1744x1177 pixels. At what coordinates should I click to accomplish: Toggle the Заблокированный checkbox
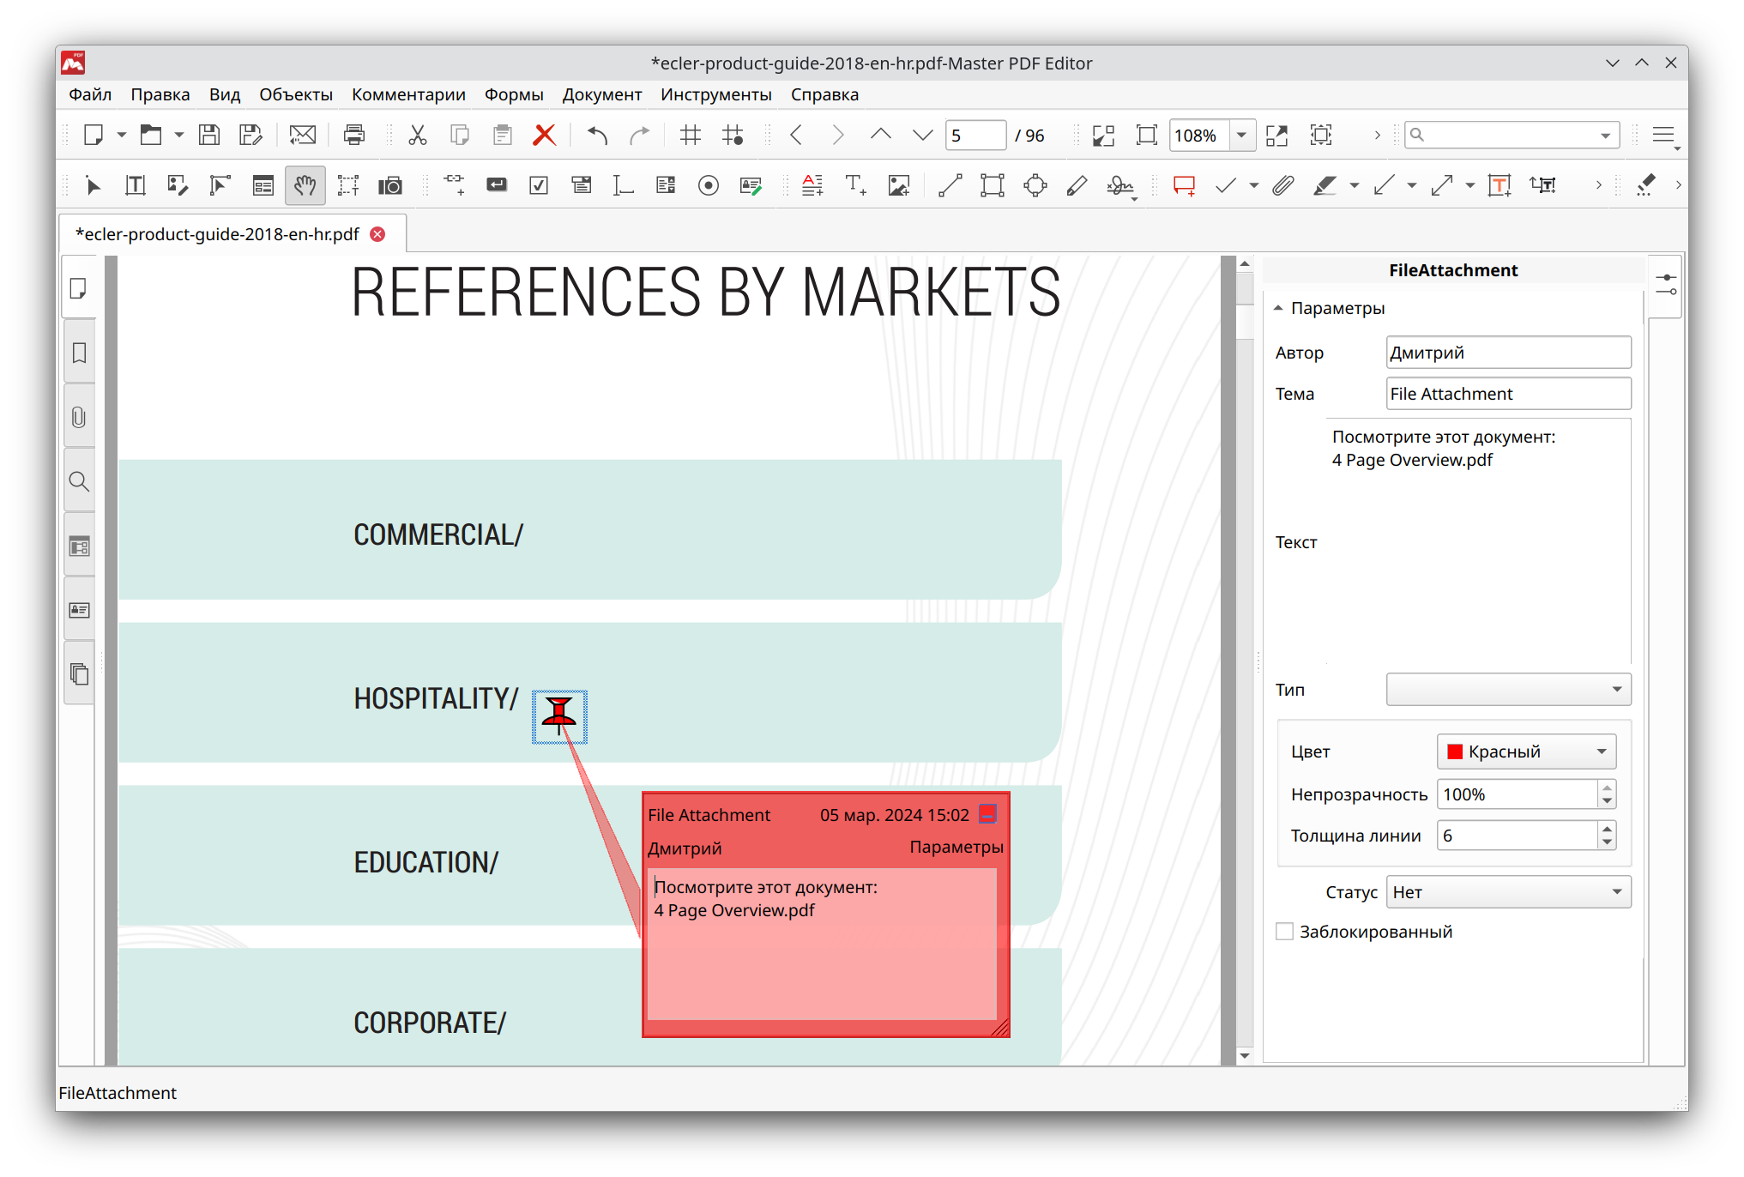click(1284, 932)
